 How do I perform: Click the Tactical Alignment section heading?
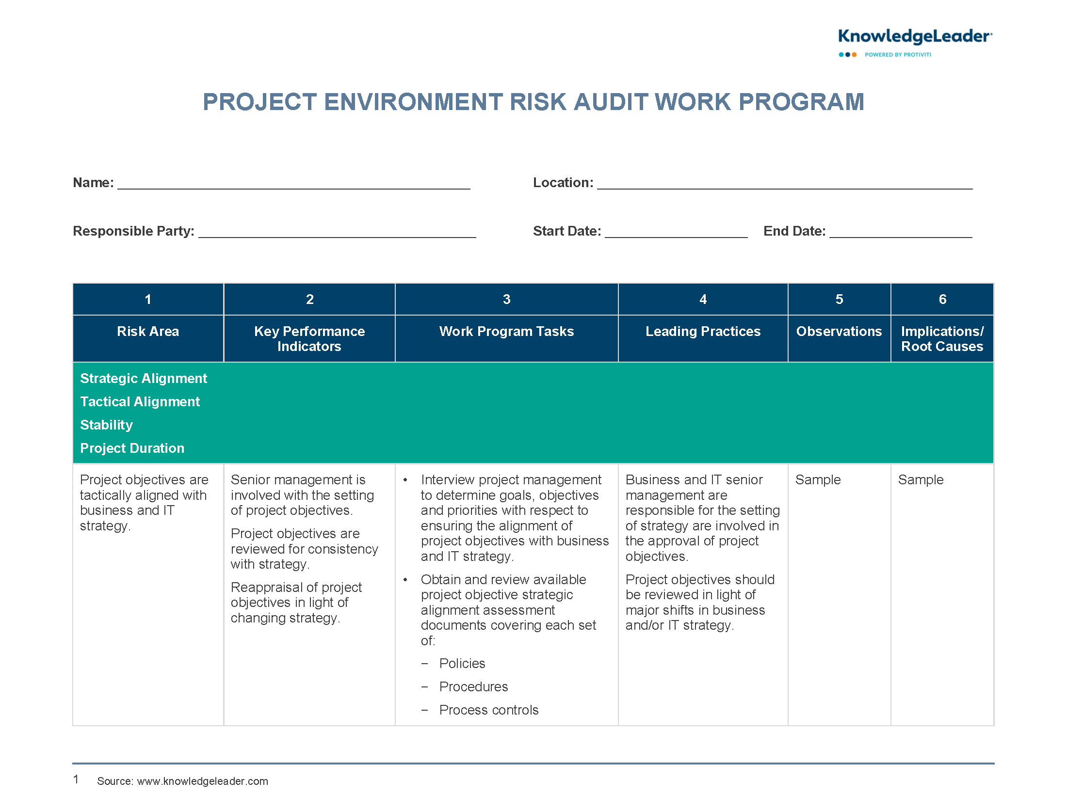[x=140, y=401]
